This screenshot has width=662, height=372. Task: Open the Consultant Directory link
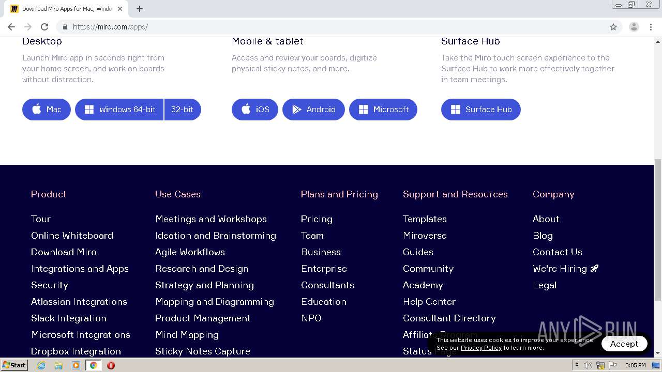[449, 318]
